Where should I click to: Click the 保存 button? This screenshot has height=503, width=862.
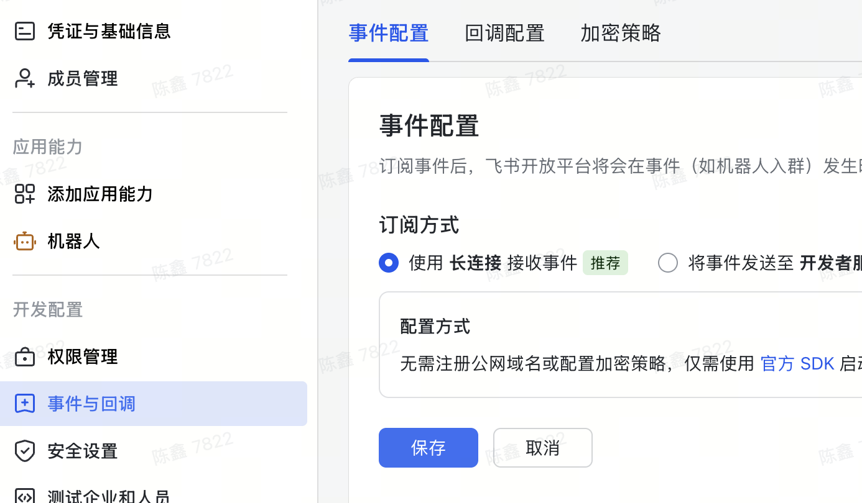point(429,448)
